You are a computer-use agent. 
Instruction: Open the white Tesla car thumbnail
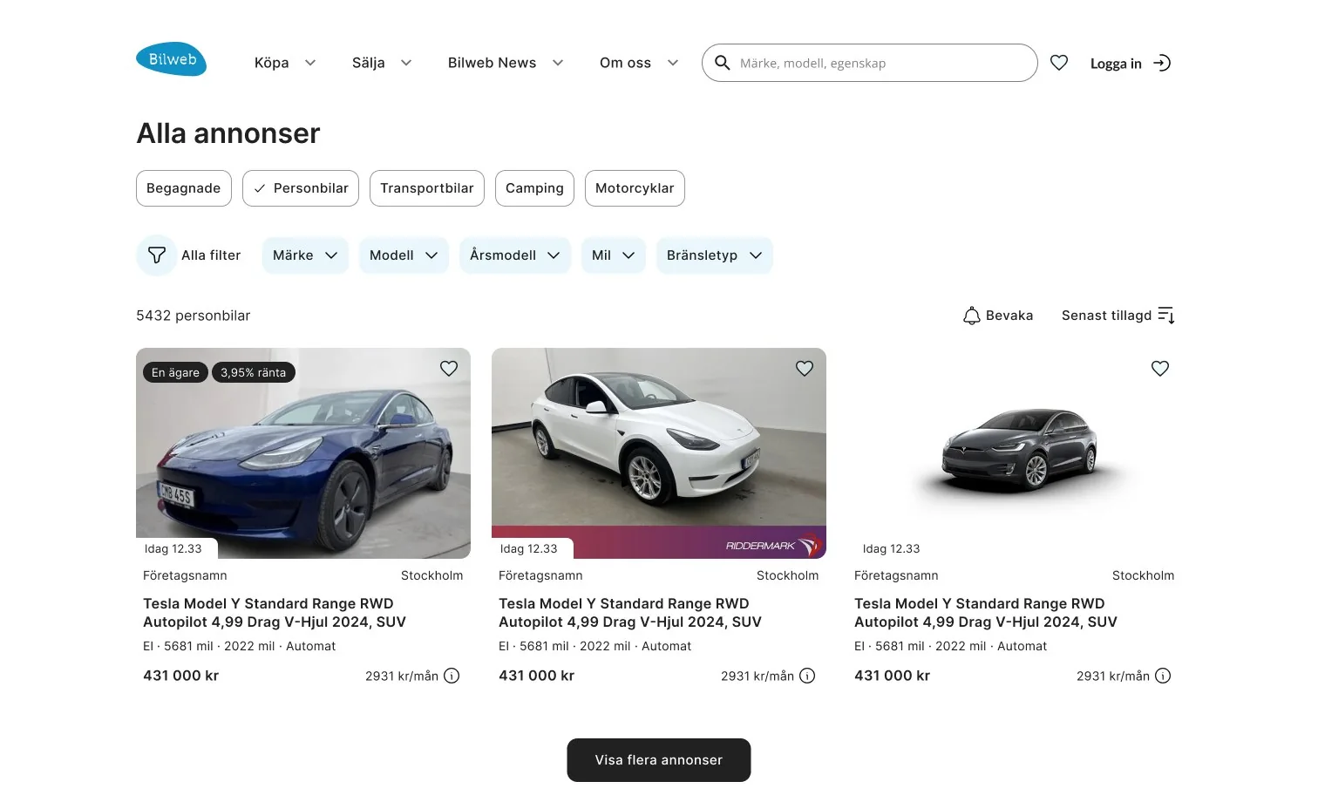(x=659, y=453)
